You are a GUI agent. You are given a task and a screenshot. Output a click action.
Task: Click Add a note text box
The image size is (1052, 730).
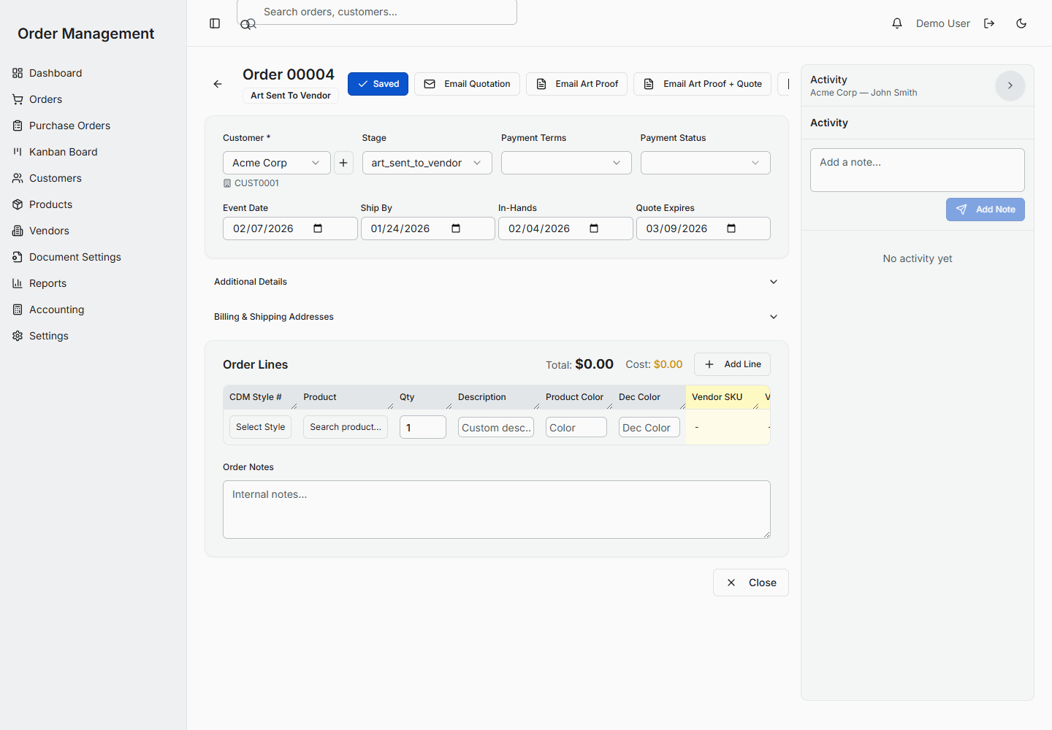coord(918,170)
